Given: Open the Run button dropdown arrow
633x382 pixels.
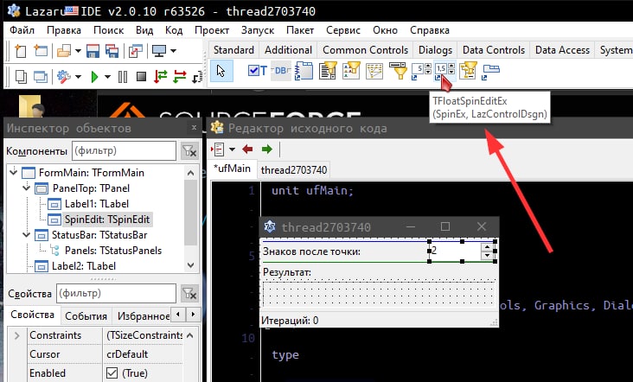Looking at the screenshot, I should pos(107,76).
